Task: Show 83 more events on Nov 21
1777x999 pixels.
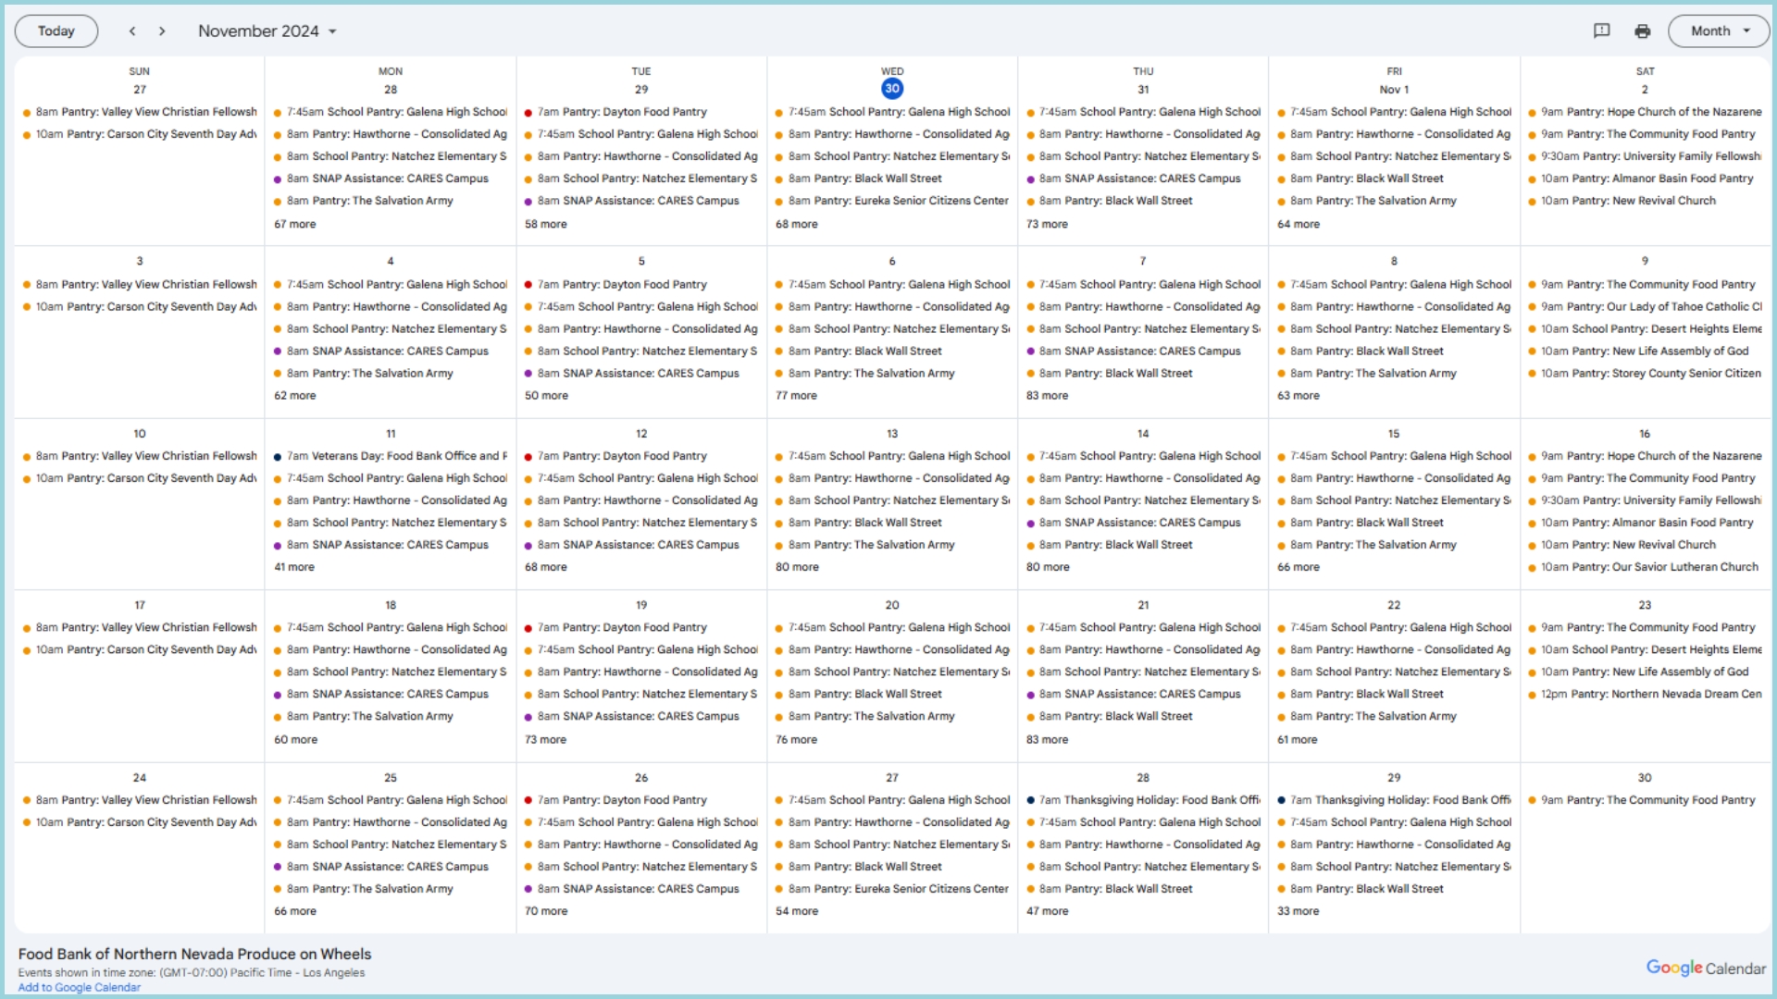Action: (1047, 739)
